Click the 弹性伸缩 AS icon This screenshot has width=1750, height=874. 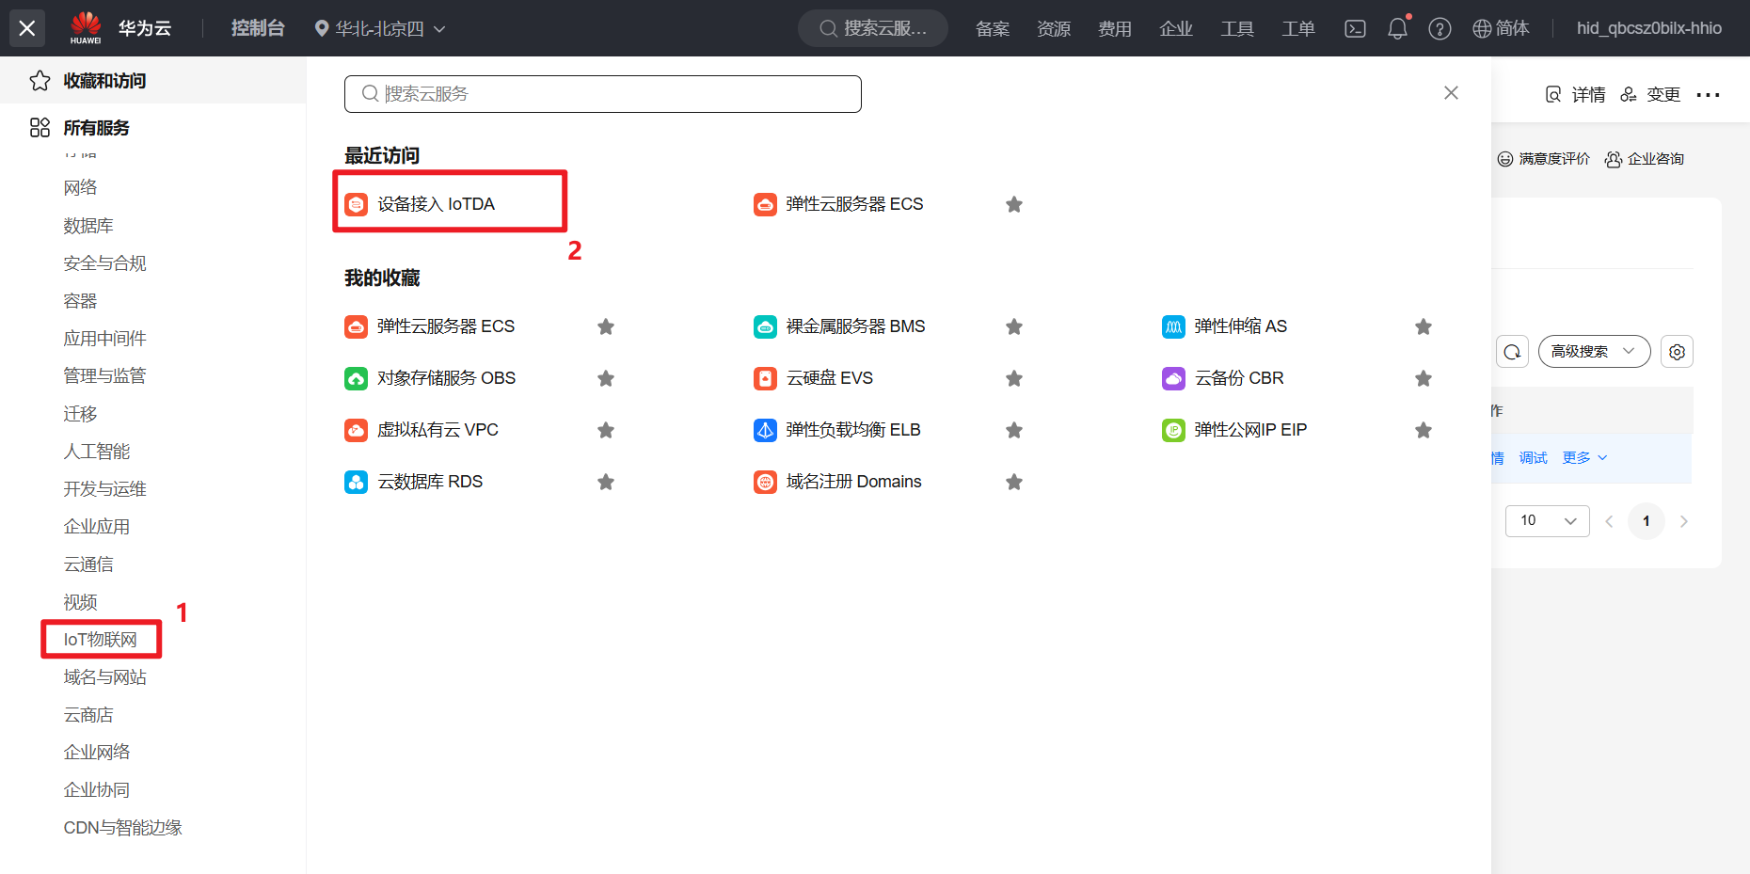[1173, 326]
